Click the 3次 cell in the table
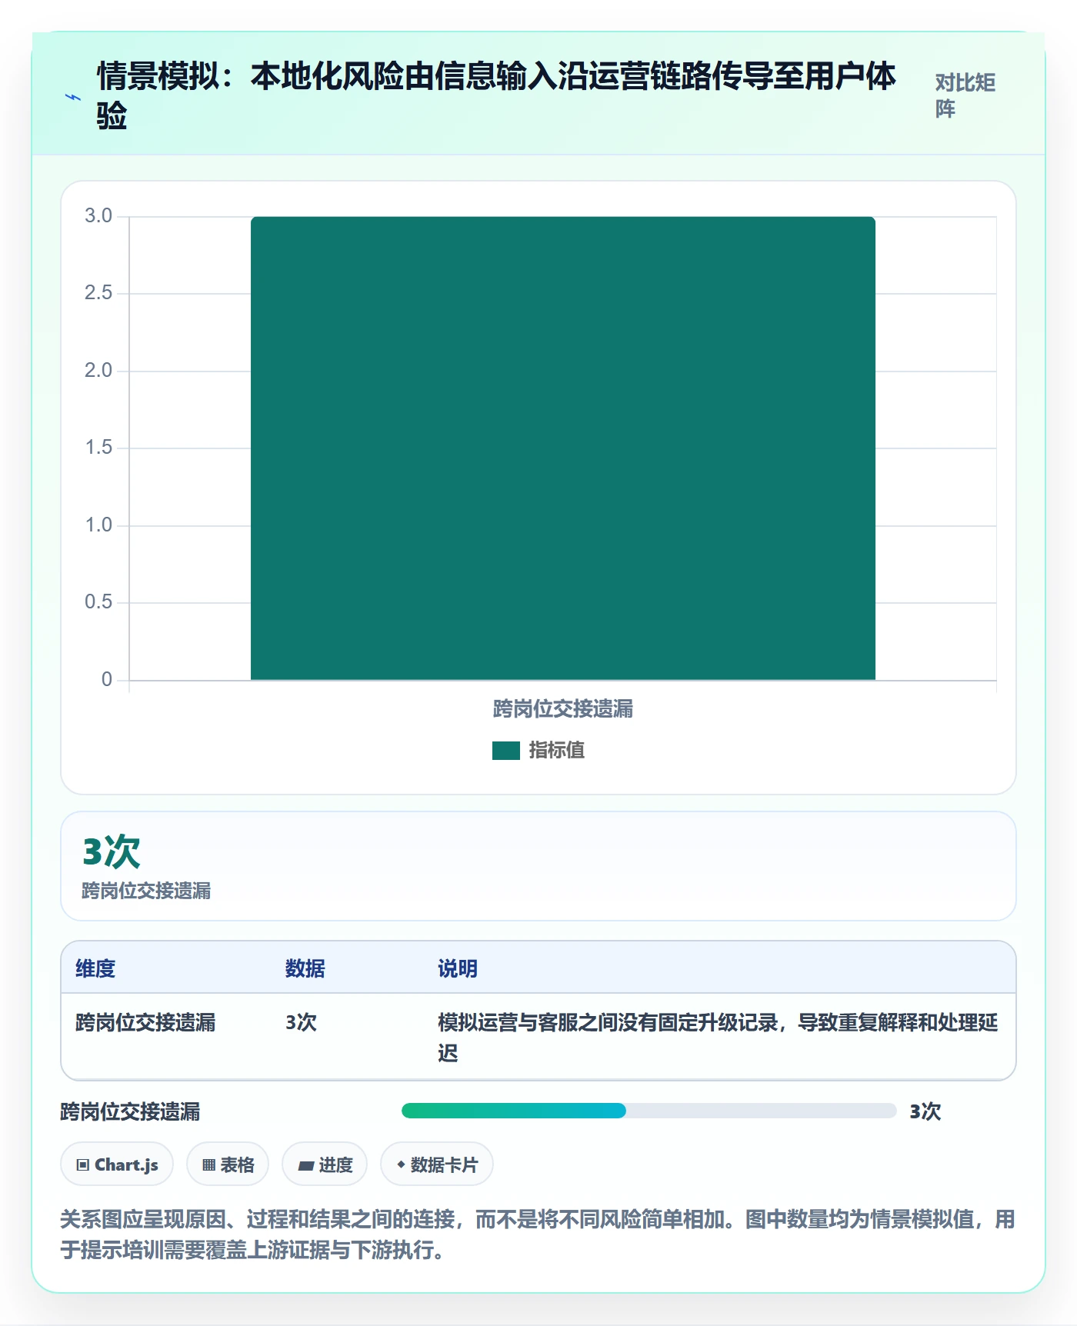 point(301,1022)
